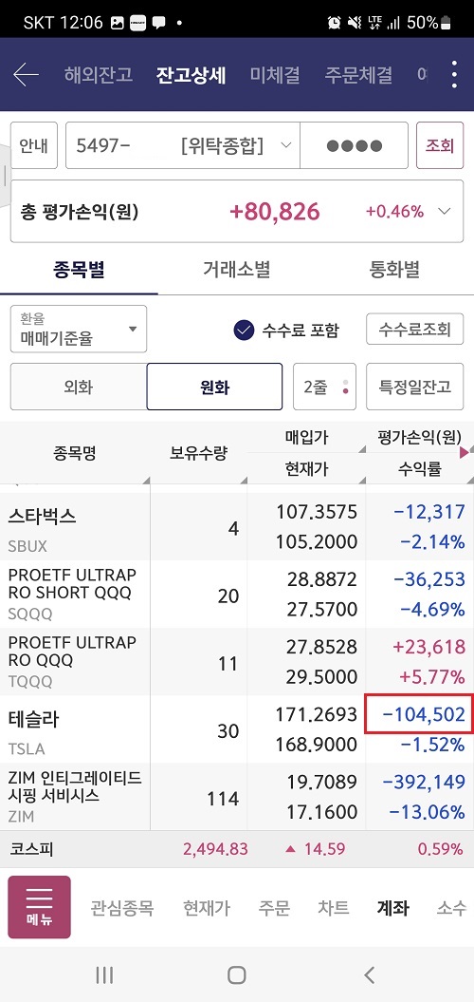Select the 스타벅스 SBUX stock row
474x1002 pixels.
[x=237, y=526]
